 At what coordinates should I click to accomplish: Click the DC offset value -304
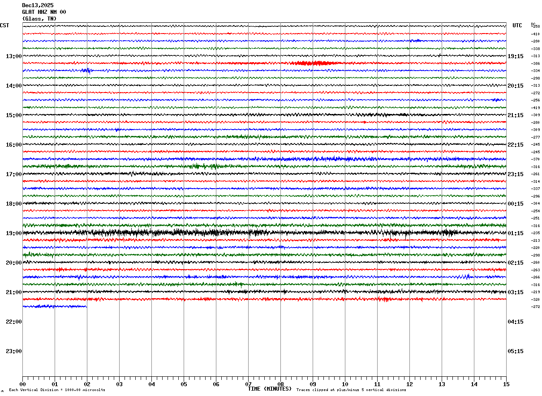point(535,203)
